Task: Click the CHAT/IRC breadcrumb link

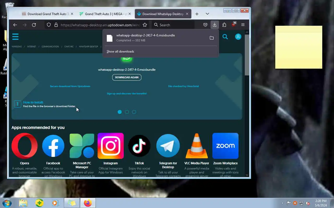Action: [69, 47]
